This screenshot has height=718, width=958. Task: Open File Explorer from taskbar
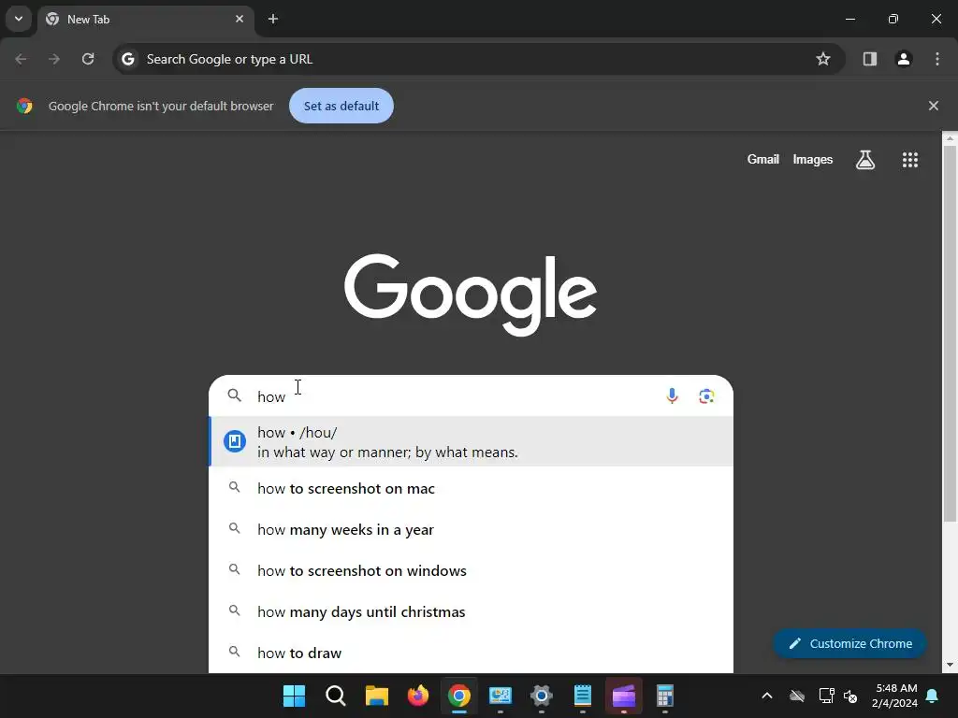pyautogui.click(x=377, y=696)
